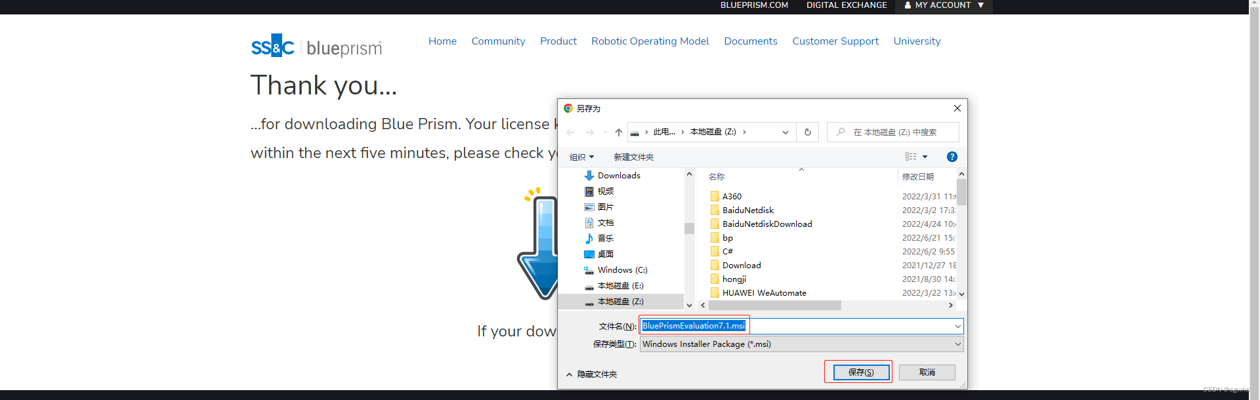Open the Documents menu
1260x400 pixels.
(751, 41)
